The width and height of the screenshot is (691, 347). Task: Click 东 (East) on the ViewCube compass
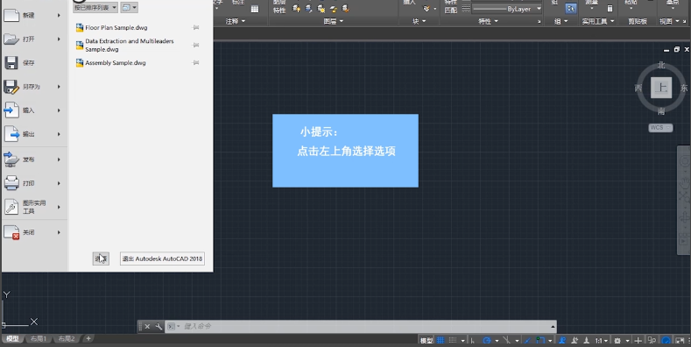coord(683,88)
